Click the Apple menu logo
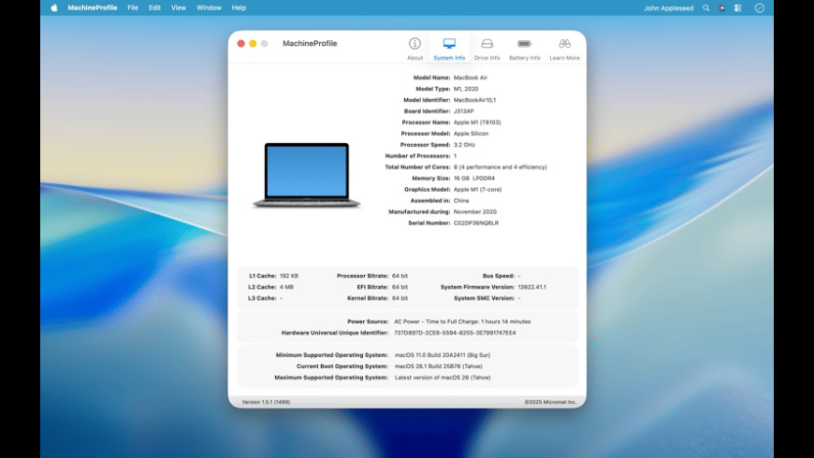The width and height of the screenshot is (814, 458). (54, 7)
